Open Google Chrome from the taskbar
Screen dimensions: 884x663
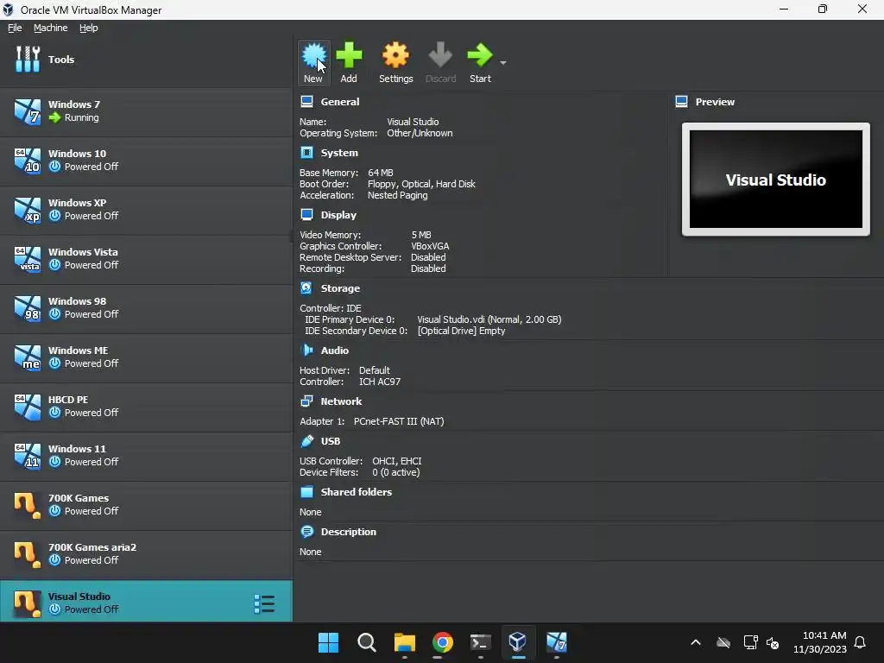point(443,642)
